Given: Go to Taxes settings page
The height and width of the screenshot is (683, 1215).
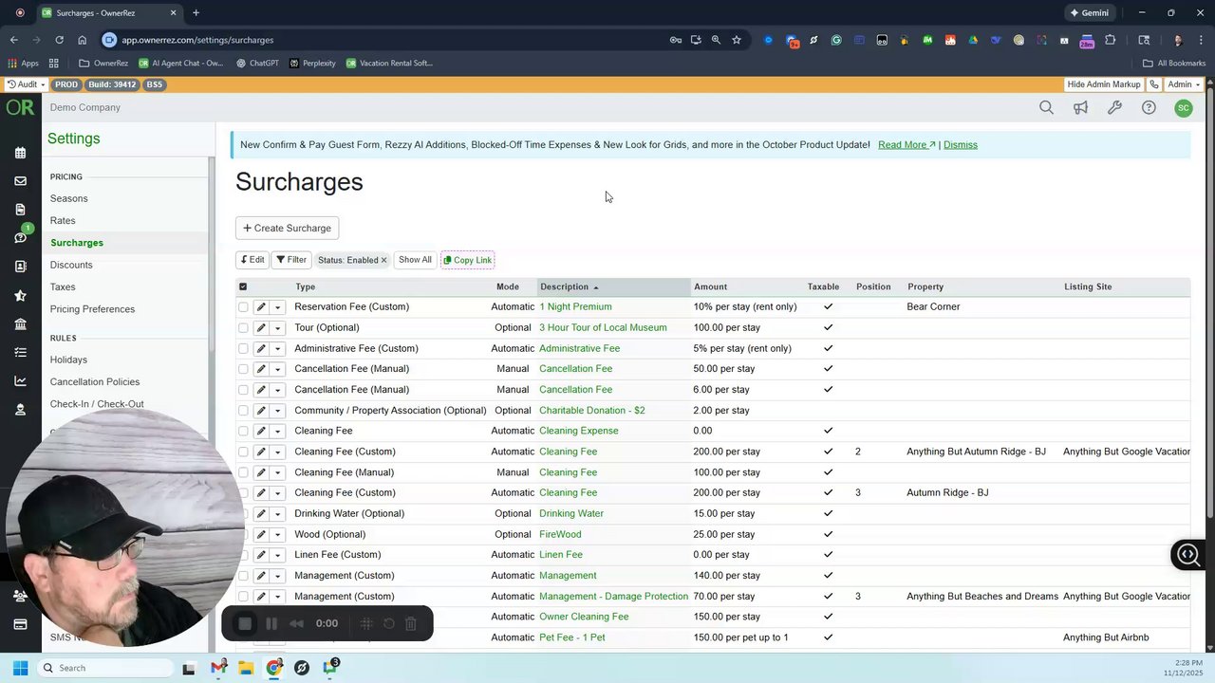Looking at the screenshot, I should tap(63, 286).
